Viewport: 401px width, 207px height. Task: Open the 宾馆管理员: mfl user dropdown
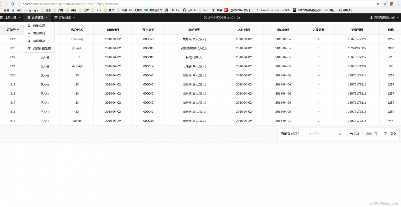384,18
